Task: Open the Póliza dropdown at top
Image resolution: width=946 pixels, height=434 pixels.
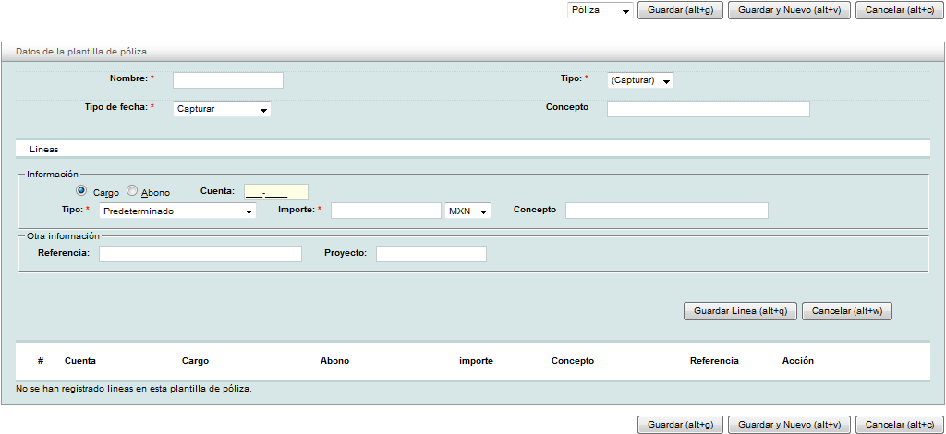Action: [x=600, y=10]
